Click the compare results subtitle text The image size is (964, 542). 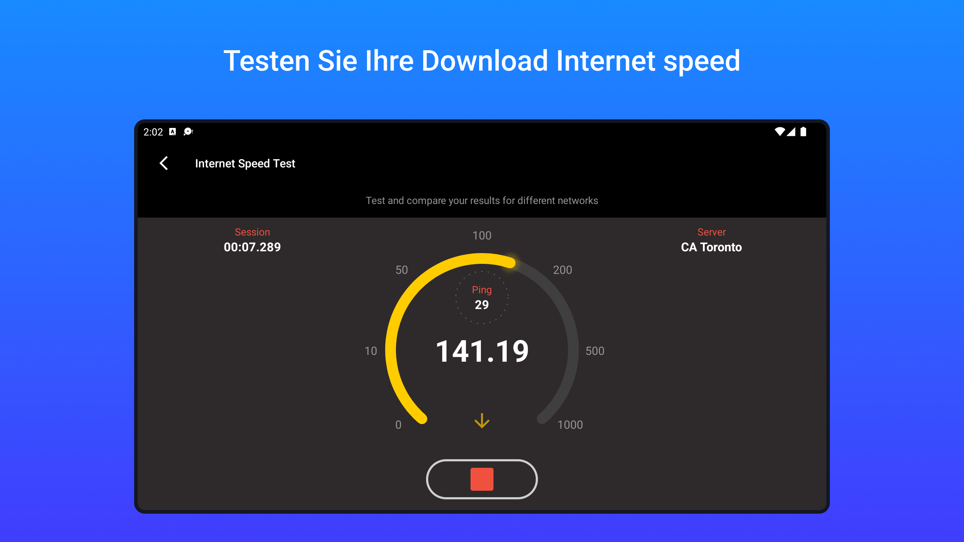[x=482, y=200]
